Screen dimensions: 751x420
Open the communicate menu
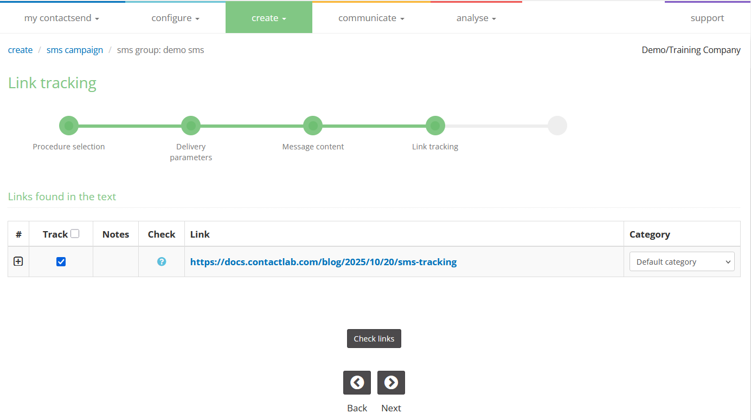(x=371, y=17)
